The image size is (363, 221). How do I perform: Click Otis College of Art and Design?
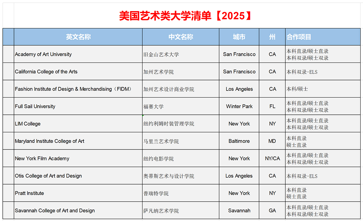coord(48,176)
